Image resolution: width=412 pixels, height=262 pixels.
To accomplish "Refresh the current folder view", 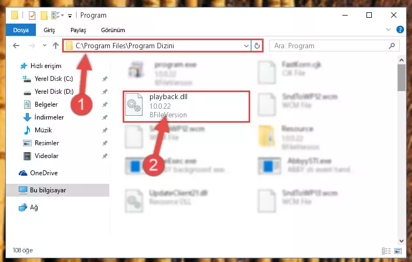I will pos(257,46).
